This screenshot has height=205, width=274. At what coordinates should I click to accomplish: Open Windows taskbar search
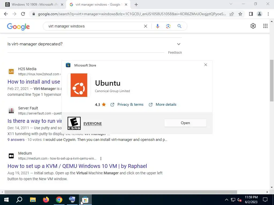click(19, 200)
